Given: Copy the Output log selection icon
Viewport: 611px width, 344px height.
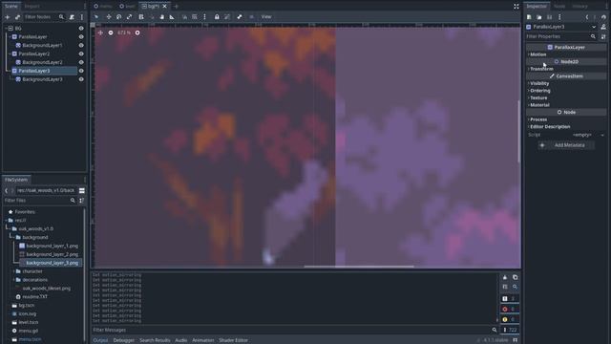Looking at the screenshot, I should pos(515,277).
